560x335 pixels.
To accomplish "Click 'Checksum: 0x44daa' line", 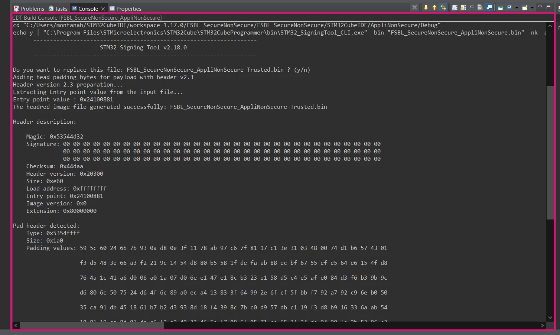I will 55,166.
